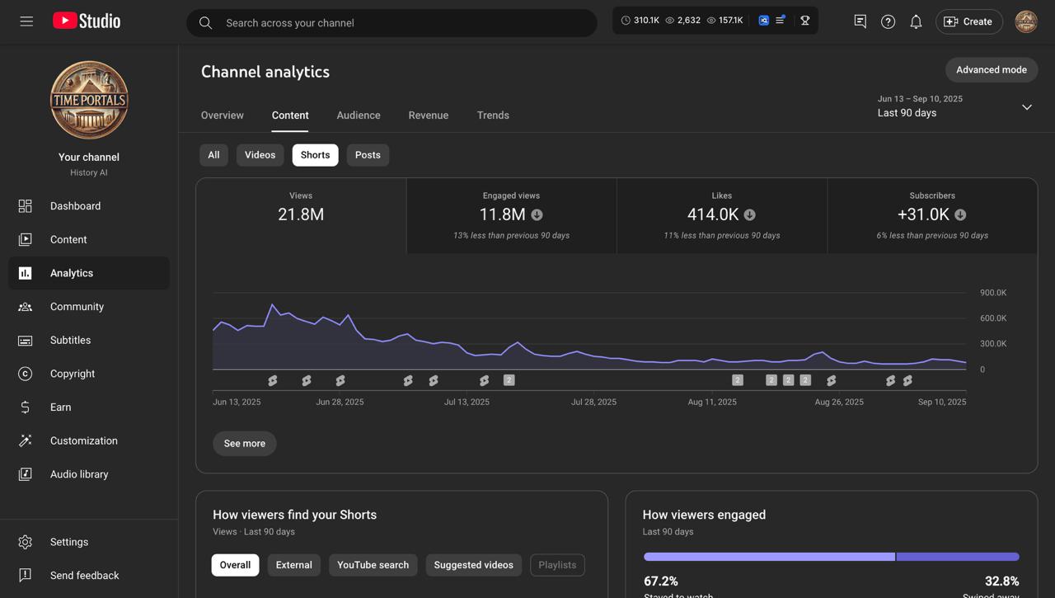Open the notifications bell
The width and height of the screenshot is (1055, 598).
[916, 22]
